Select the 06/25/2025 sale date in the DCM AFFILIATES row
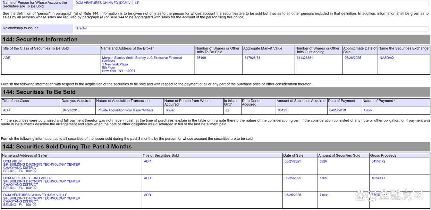Viewport: 431px width, 210px height. coord(293,178)
